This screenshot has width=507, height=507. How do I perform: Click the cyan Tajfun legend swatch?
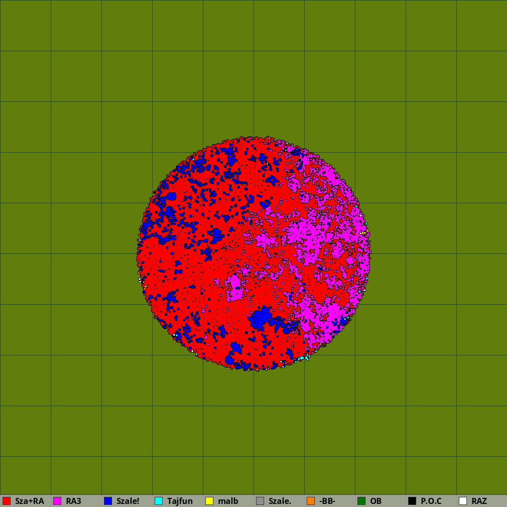tap(159, 501)
